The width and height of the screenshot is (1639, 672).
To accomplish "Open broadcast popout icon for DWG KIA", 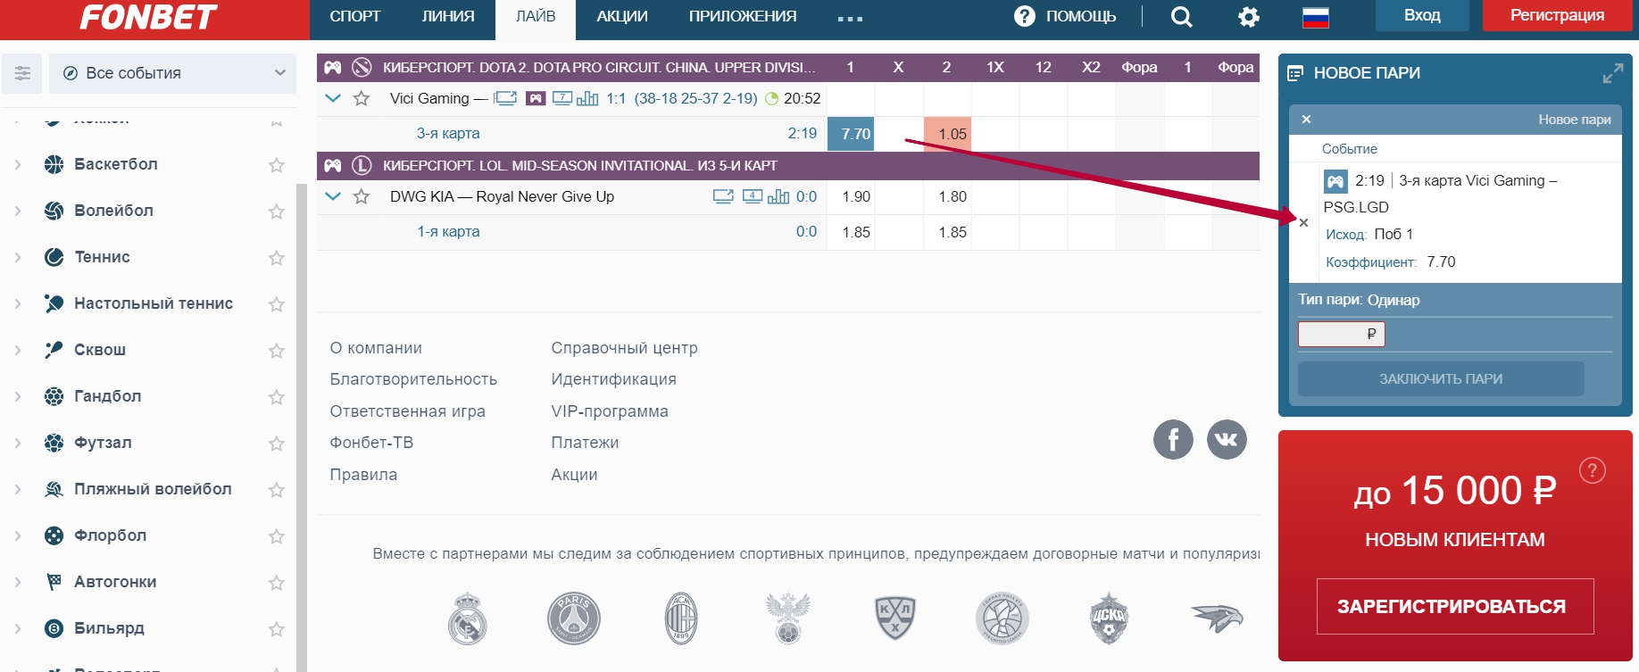I will coord(723,196).
